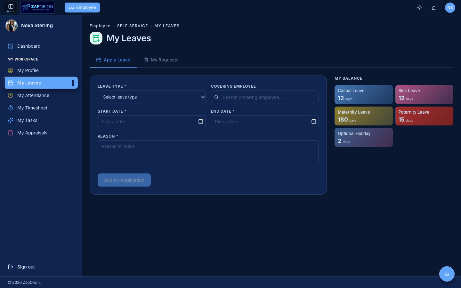Viewport: 461px width, 288px height.
Task: Open My Appraisals page
Action: point(41,133)
